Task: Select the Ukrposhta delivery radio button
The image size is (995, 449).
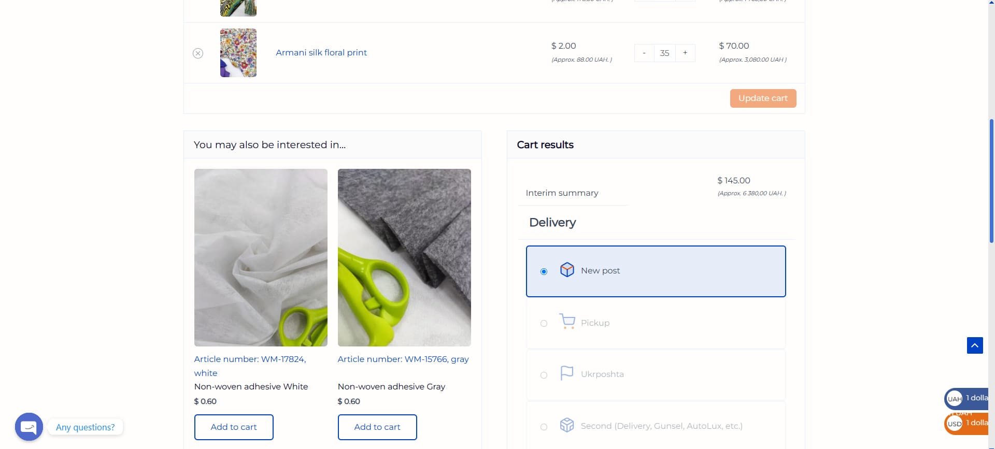Action: pos(544,375)
